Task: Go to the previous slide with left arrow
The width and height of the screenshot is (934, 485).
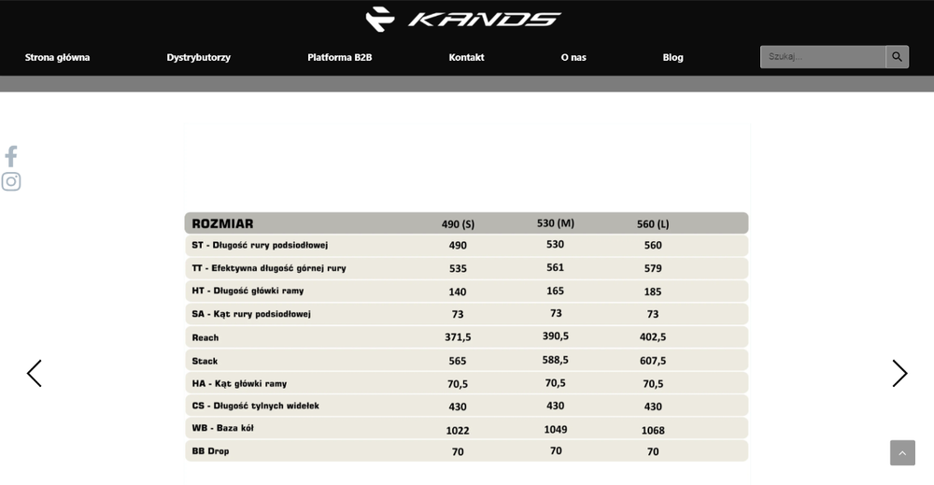Action: click(x=35, y=374)
